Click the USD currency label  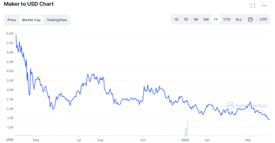pyautogui.click(x=10, y=140)
